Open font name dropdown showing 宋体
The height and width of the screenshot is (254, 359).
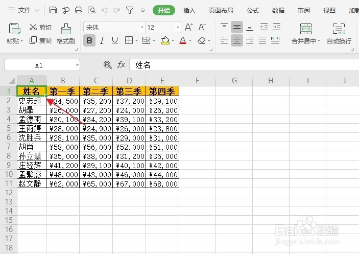(x=142, y=27)
